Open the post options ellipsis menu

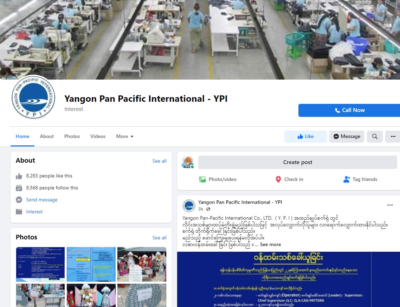tap(390, 205)
